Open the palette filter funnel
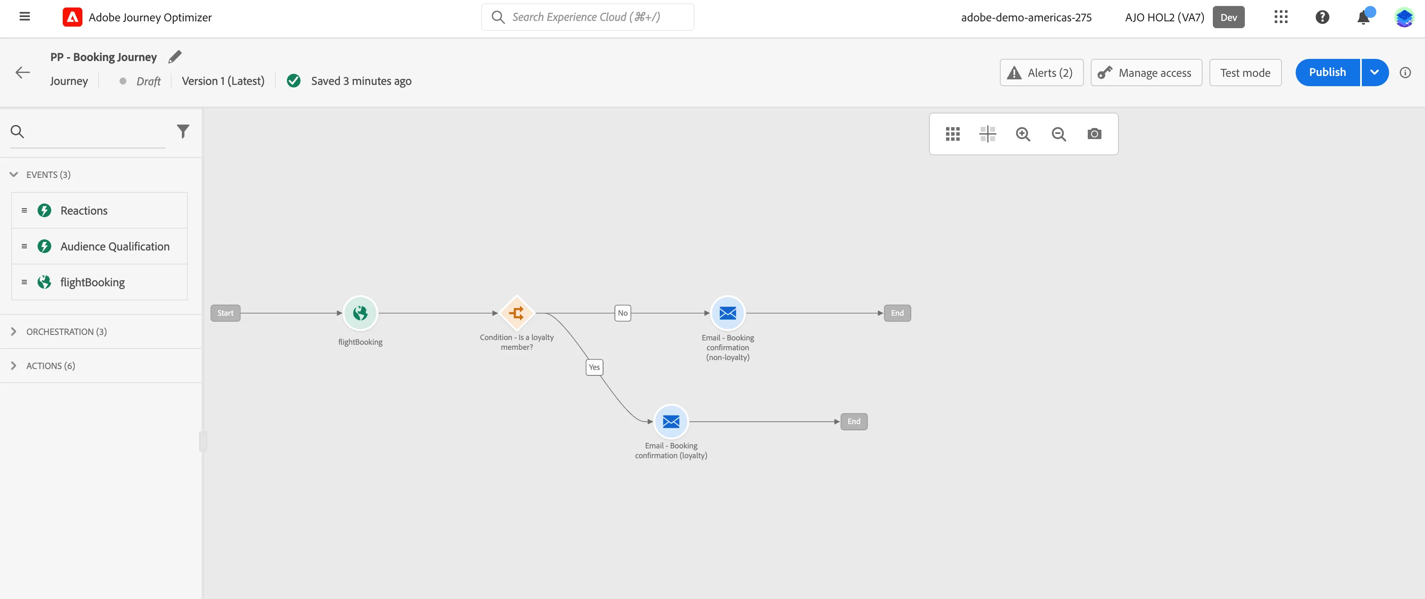1425x599 pixels. tap(183, 131)
